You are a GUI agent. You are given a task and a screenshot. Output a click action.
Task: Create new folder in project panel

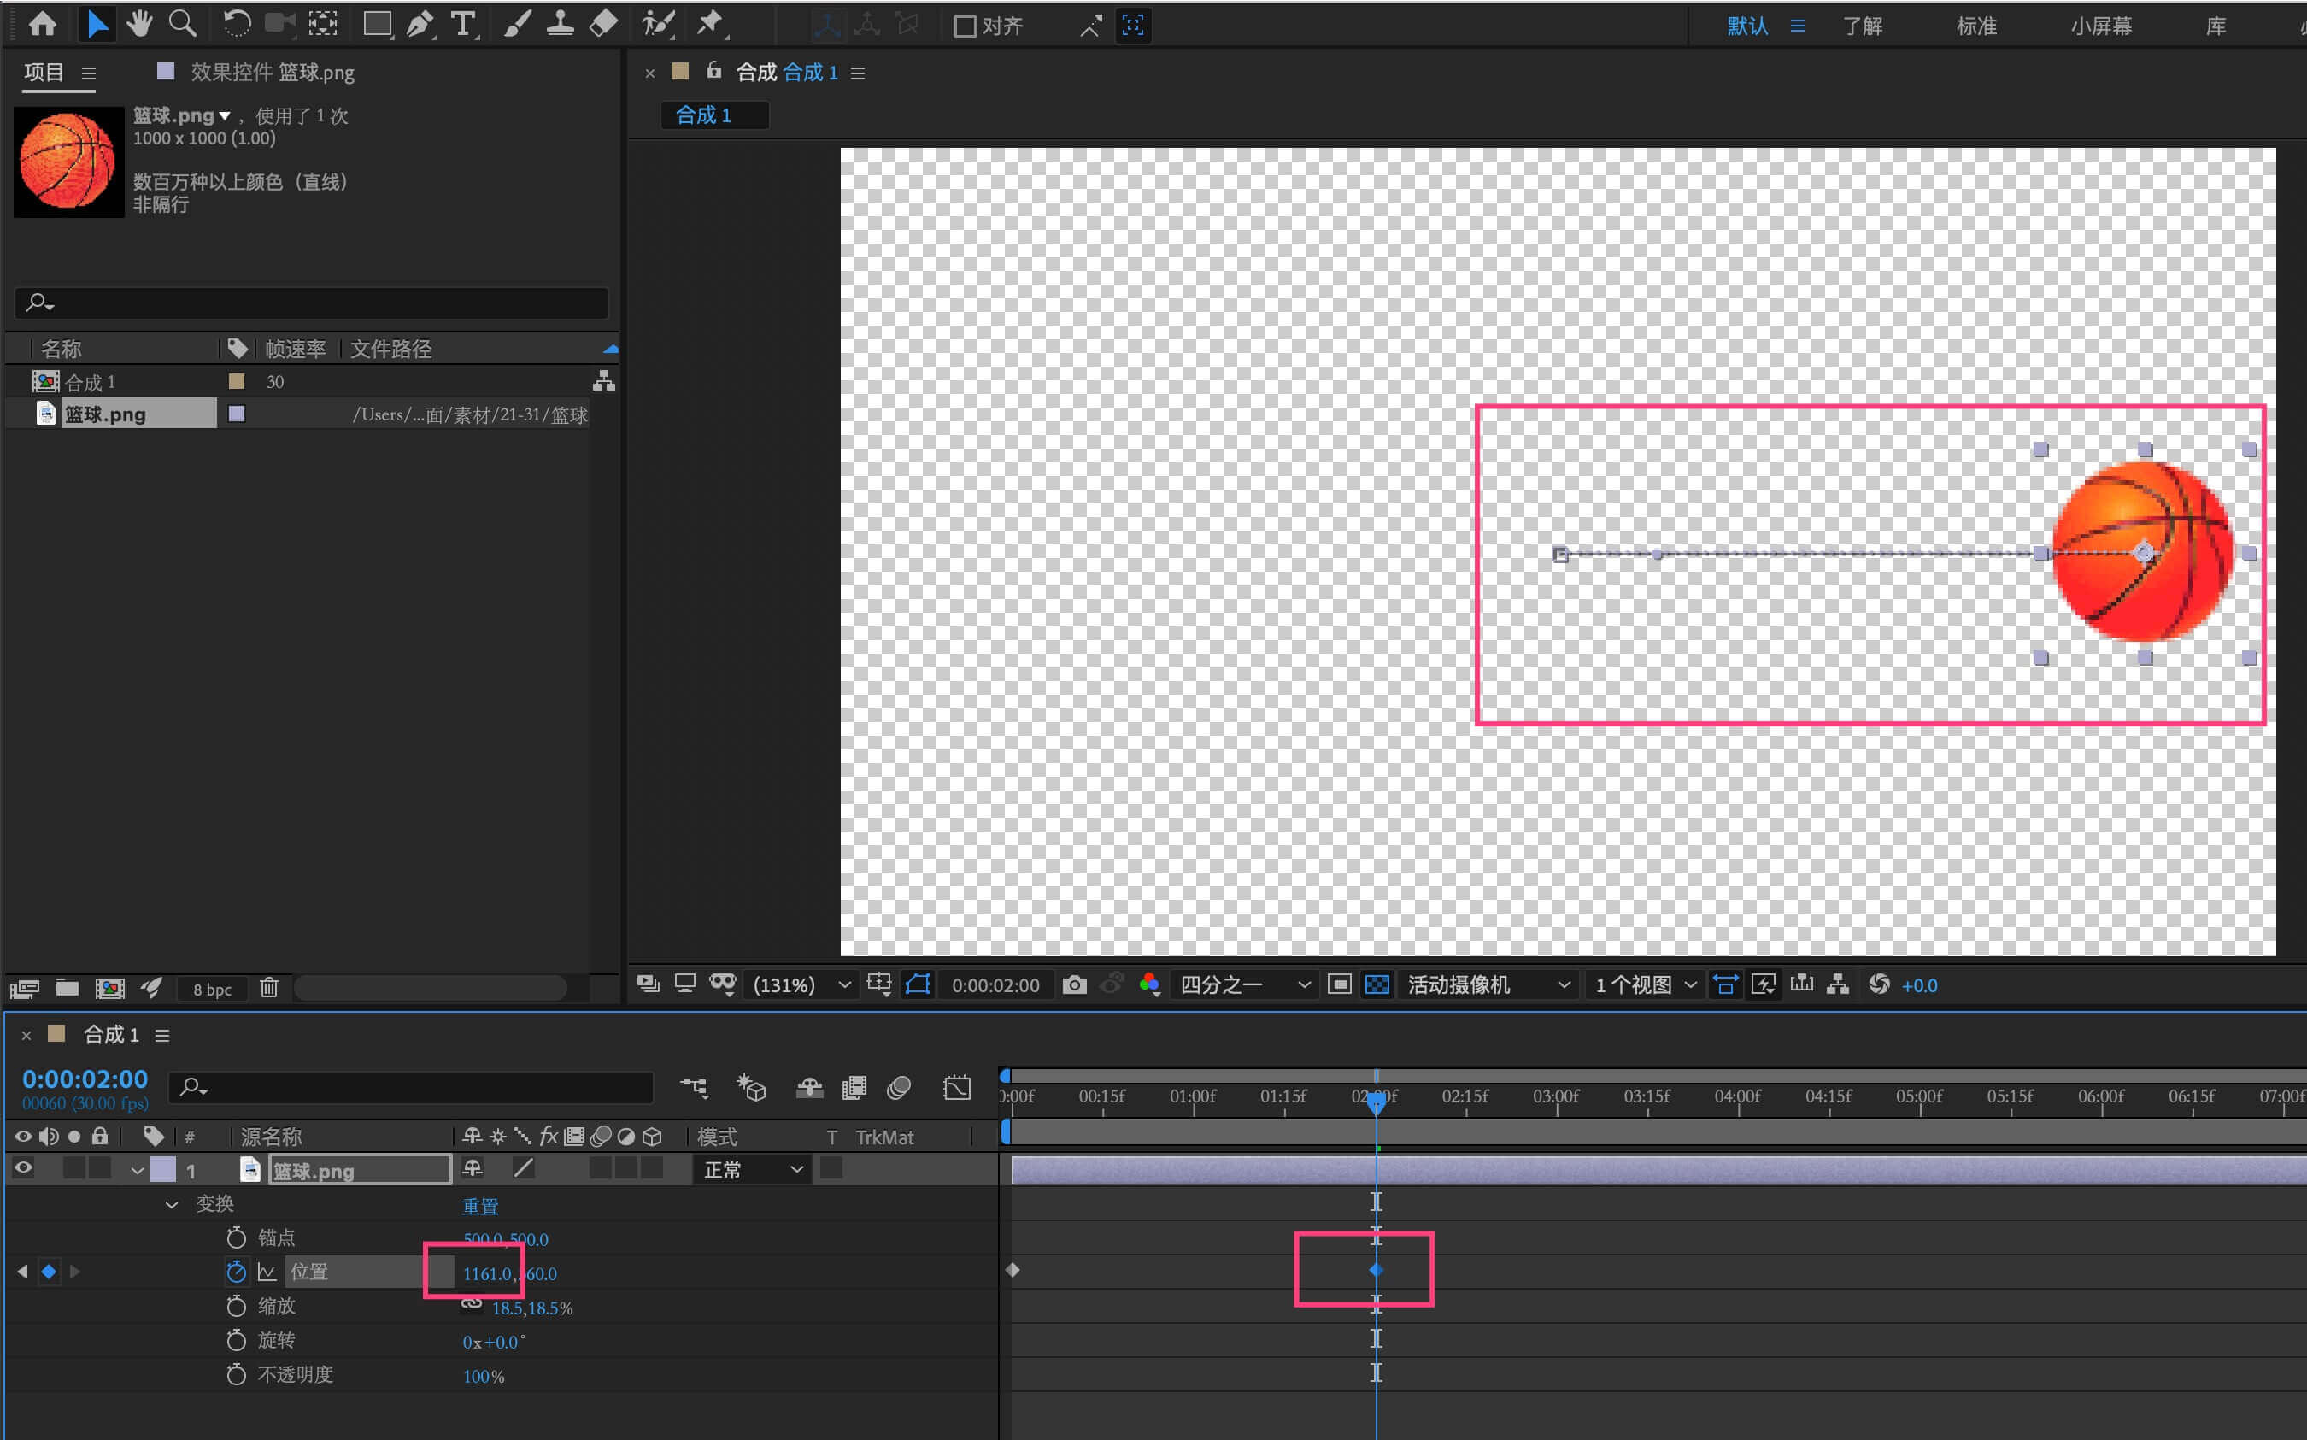[x=67, y=988]
